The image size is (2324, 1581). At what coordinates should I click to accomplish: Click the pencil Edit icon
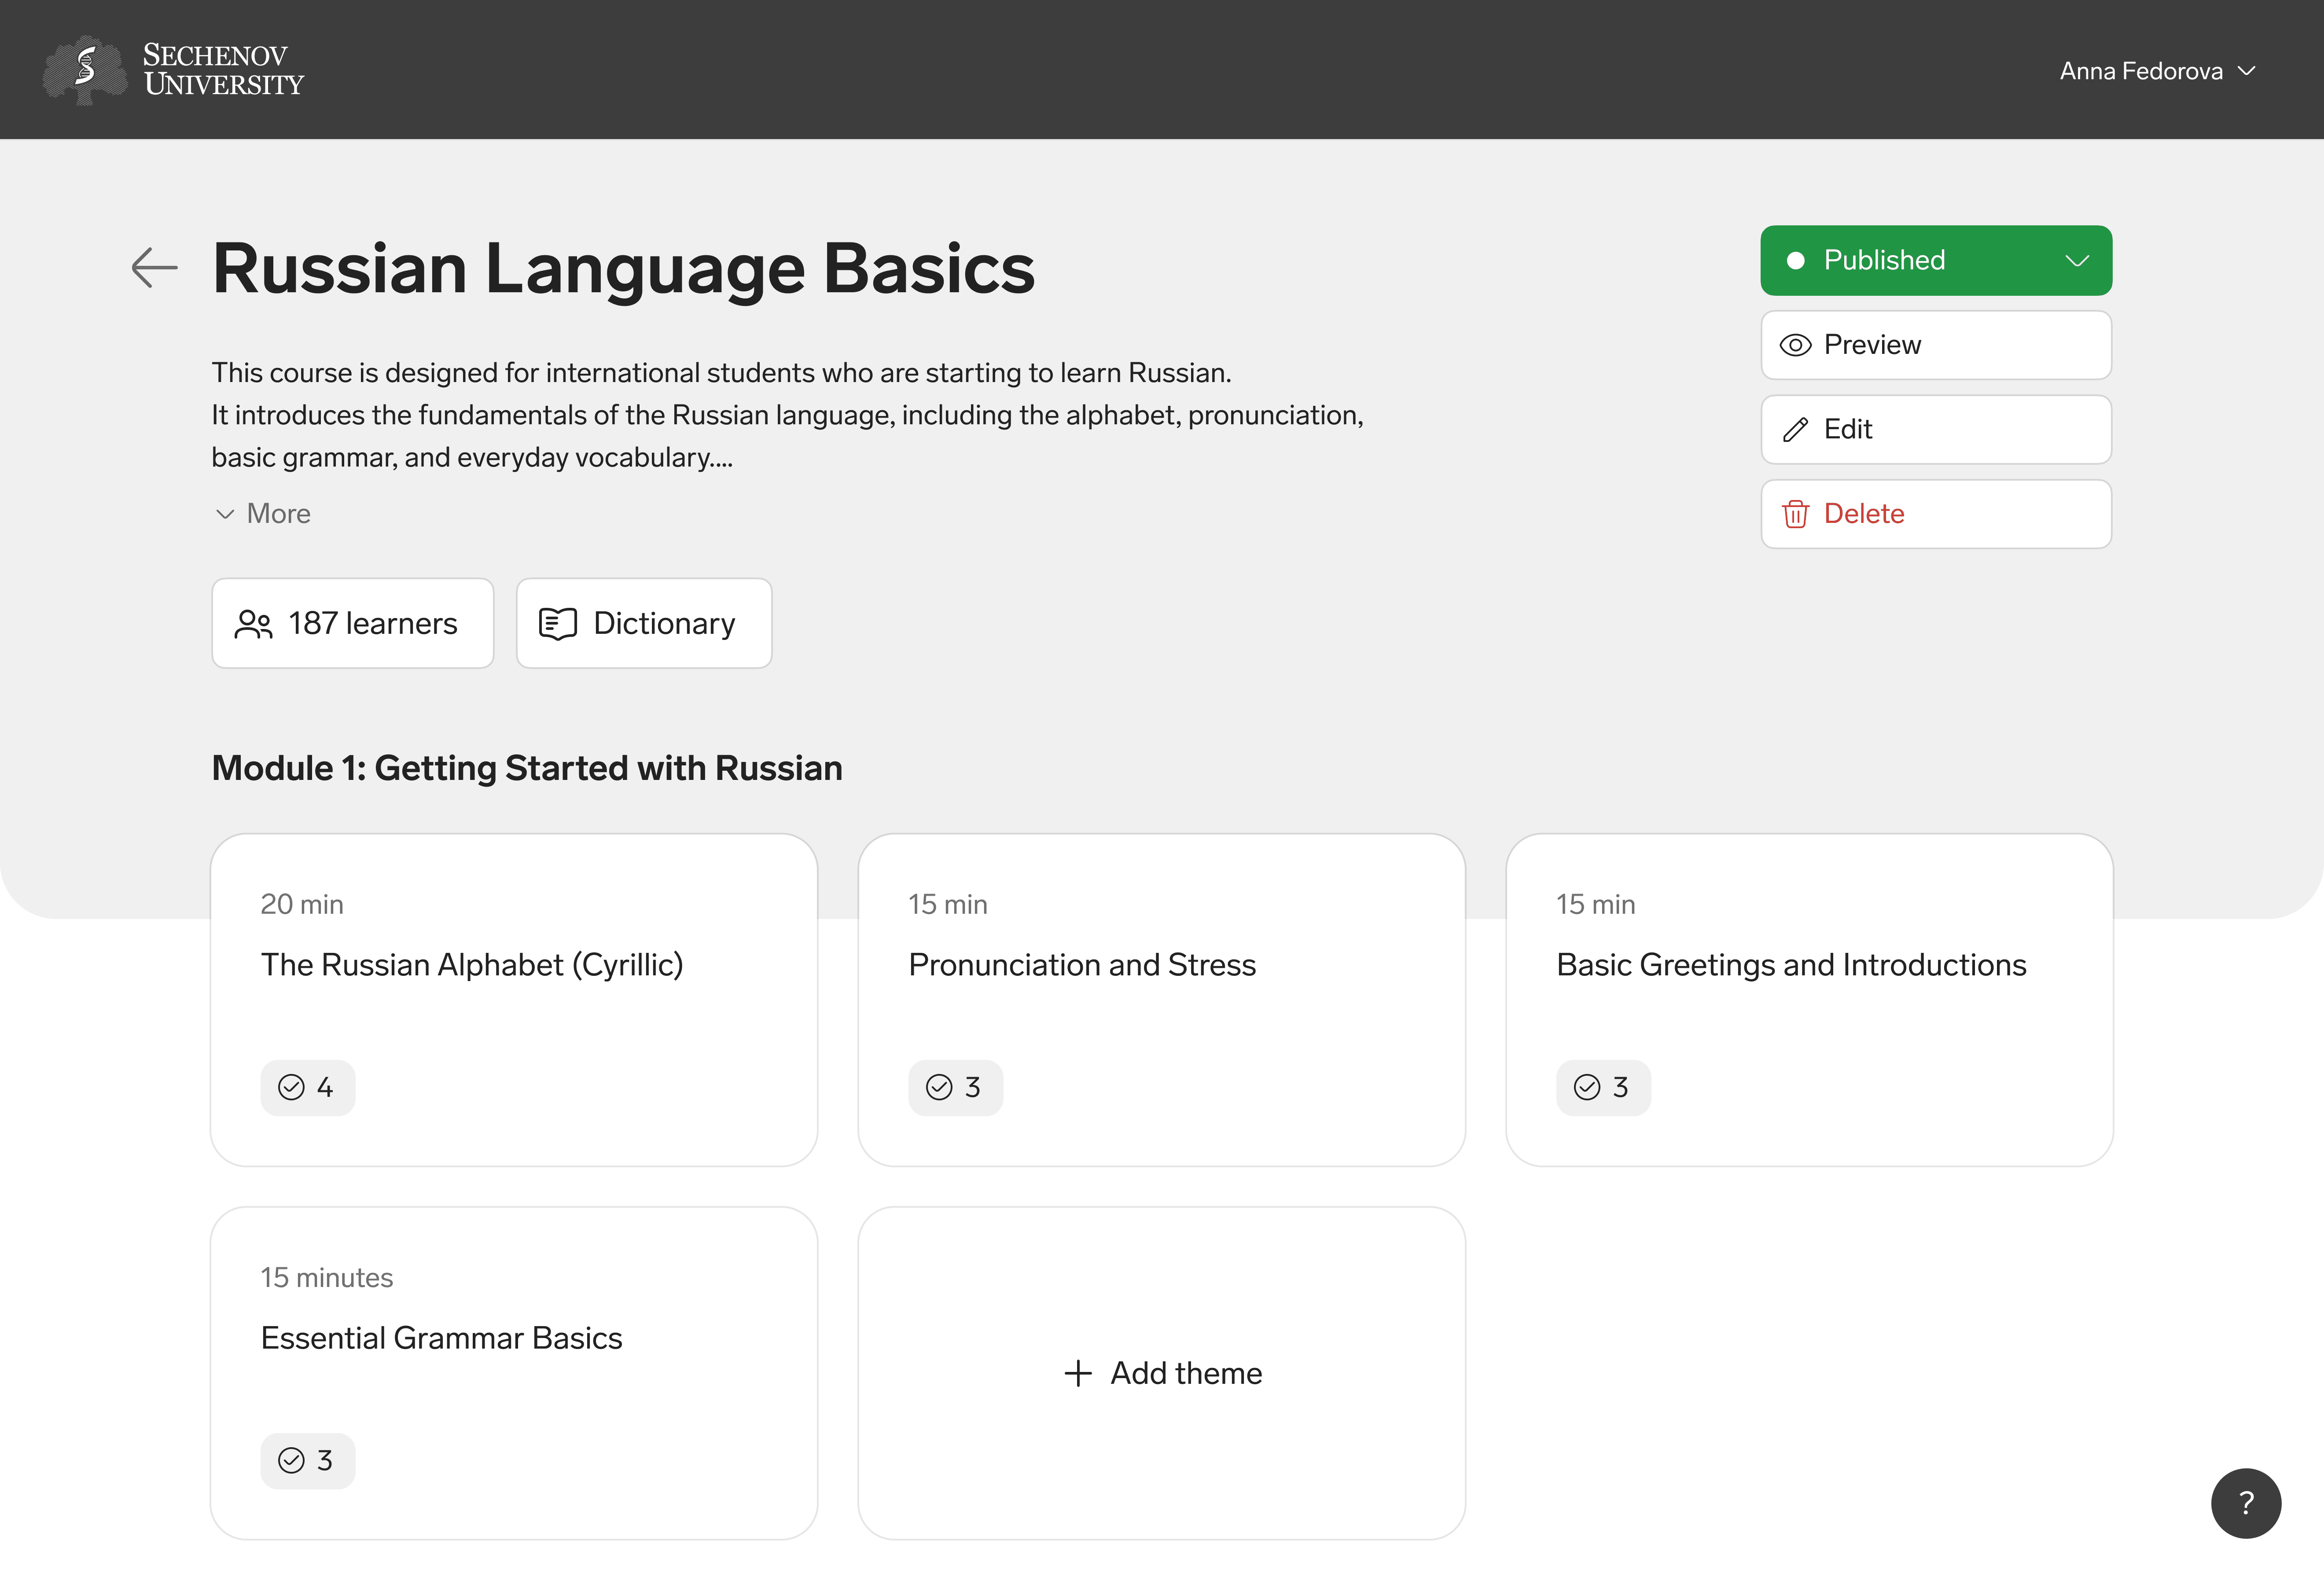(x=1795, y=430)
